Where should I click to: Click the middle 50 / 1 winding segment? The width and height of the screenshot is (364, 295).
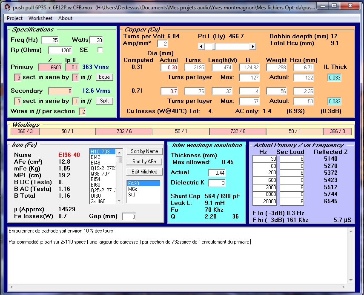(x=181, y=131)
